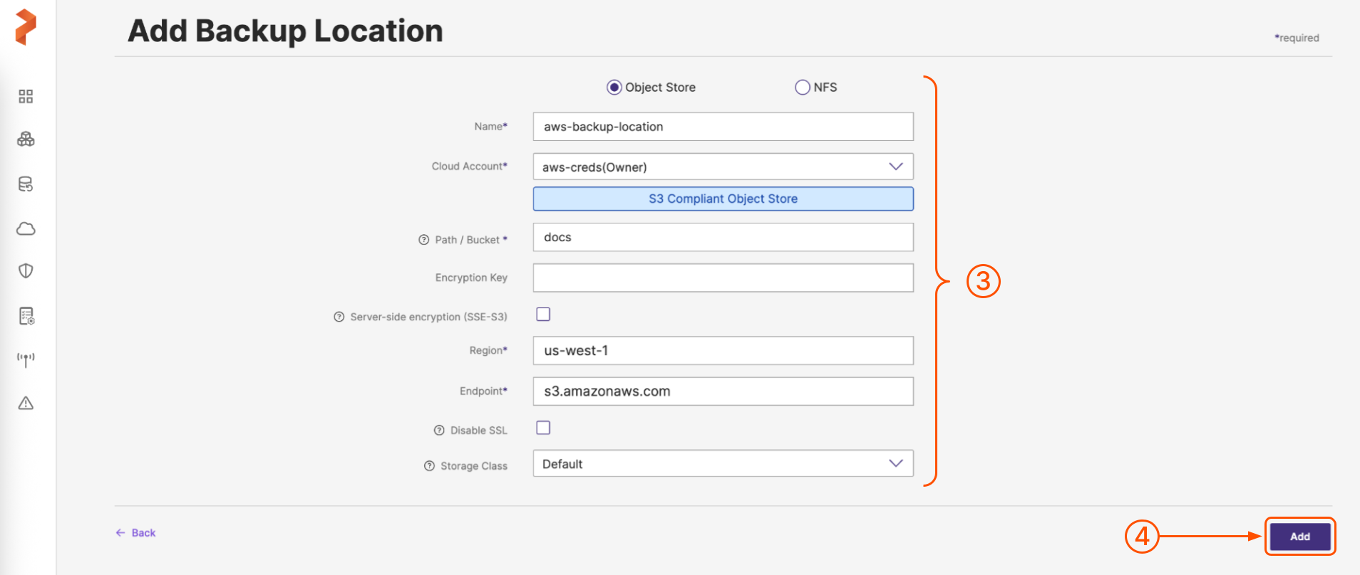
Task: Click the Encryption Key input field
Action: (x=723, y=278)
